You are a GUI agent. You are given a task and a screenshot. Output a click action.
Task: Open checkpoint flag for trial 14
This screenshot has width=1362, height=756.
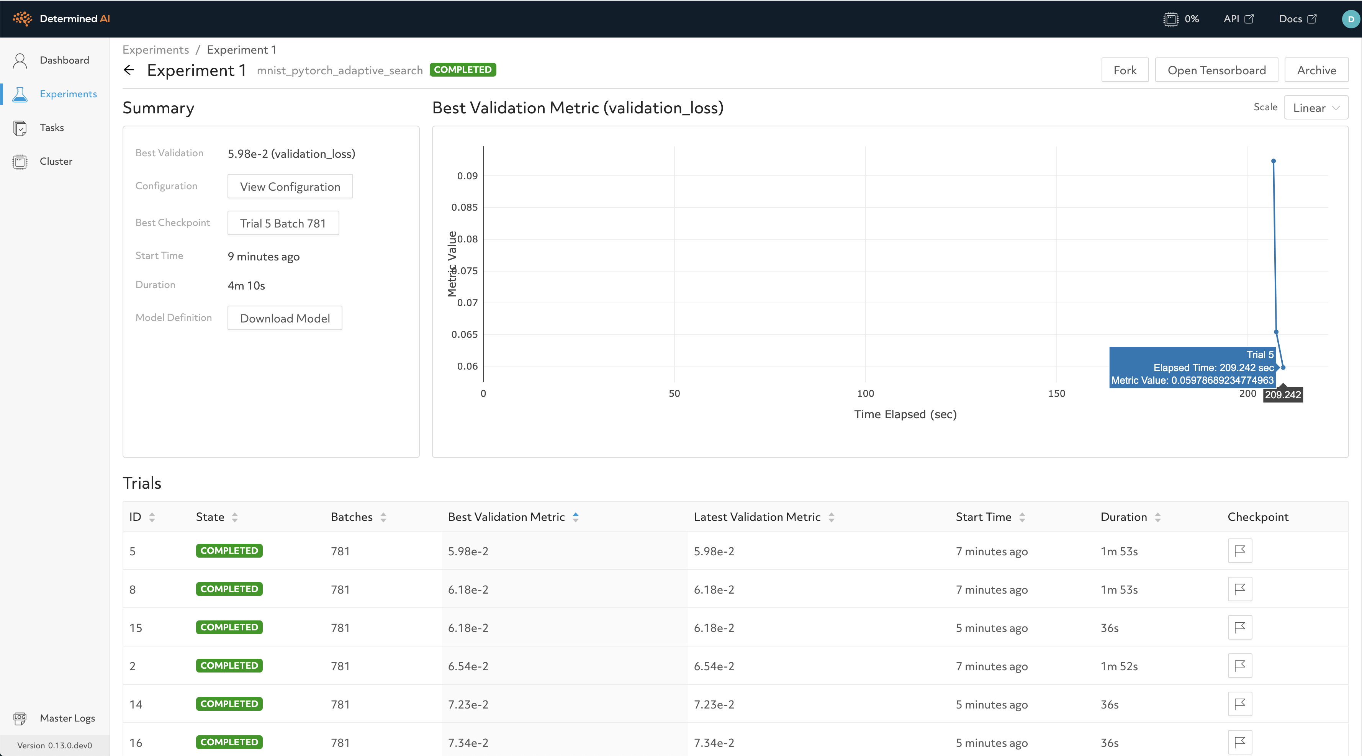click(1239, 704)
